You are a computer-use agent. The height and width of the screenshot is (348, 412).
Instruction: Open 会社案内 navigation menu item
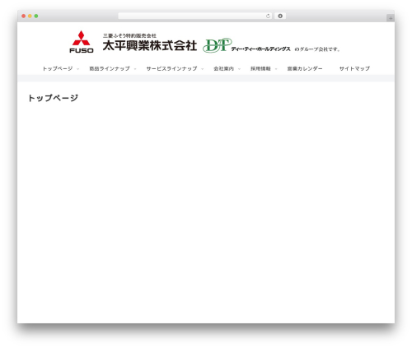pos(223,68)
